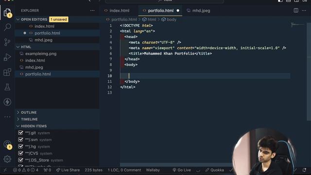This screenshot has height=175, width=311.
Task: Show additional activity bar views ellipsis
Action: (7, 117)
